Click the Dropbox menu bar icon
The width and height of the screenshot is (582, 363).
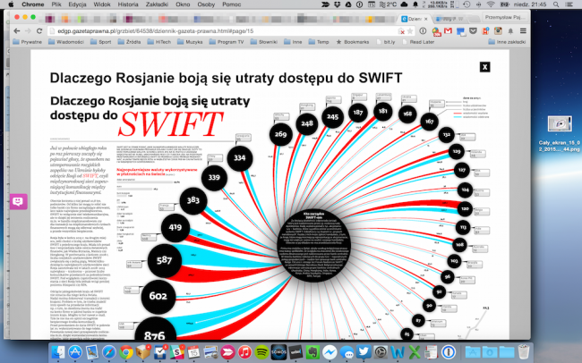tap(337, 4)
